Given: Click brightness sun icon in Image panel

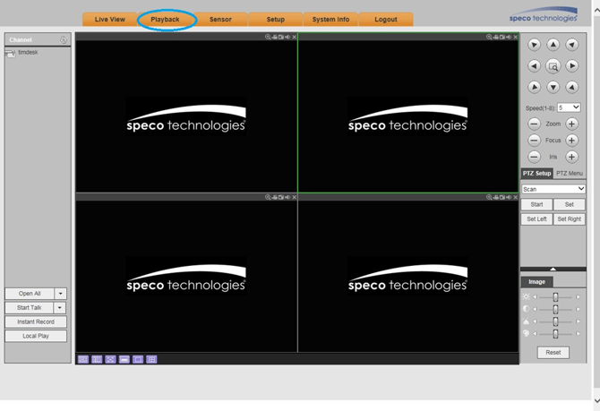Looking at the screenshot, I should tap(527, 296).
